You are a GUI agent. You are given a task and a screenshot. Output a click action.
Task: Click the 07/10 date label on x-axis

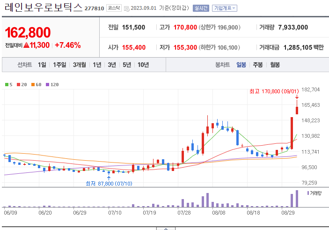115,213
